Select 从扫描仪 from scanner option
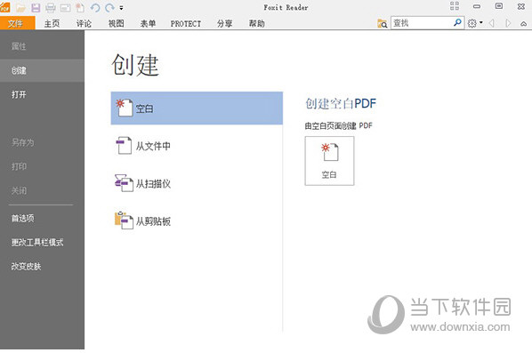Viewport: 532px width, 353px height. point(197,183)
